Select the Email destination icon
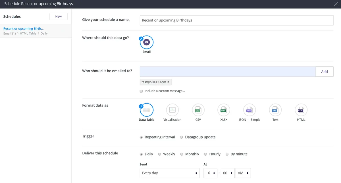This screenshot has width=341, height=183. (147, 43)
